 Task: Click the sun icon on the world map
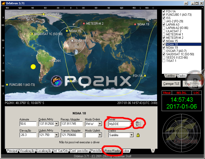[x=33, y=67]
